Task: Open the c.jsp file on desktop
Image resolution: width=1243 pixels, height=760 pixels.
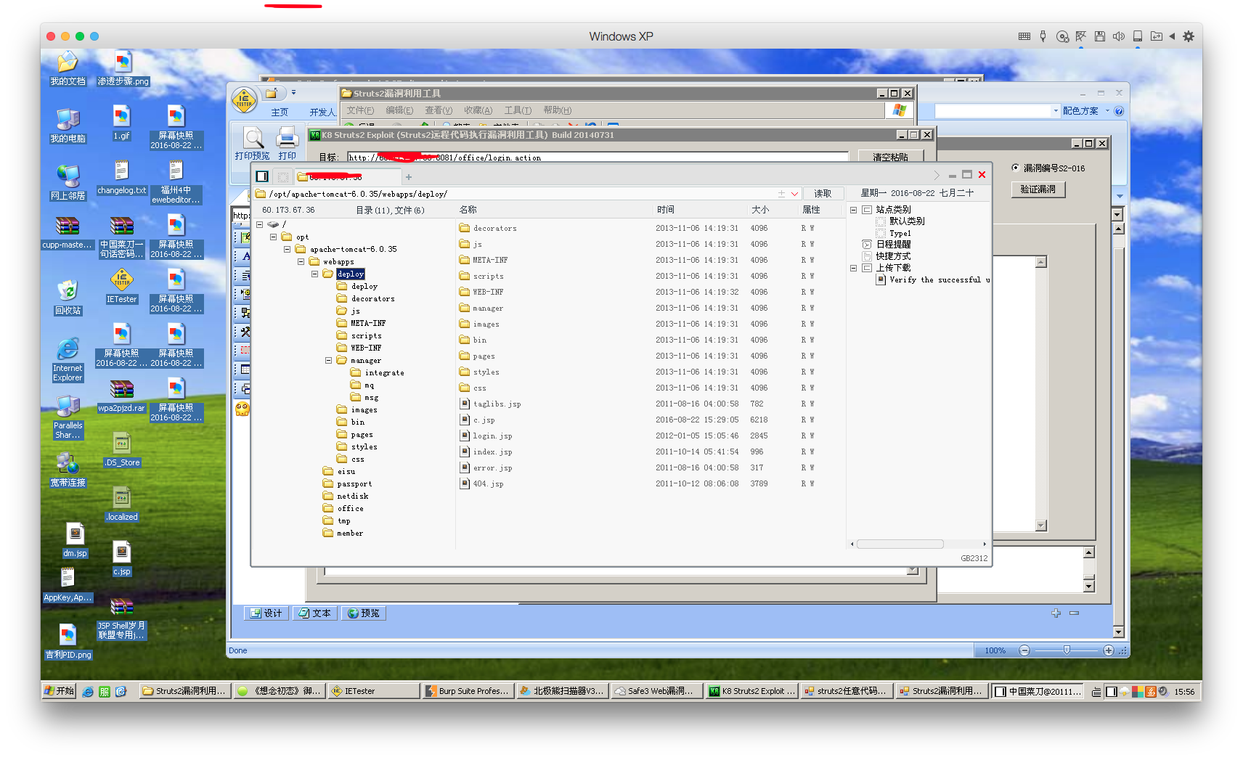Action: [x=121, y=558]
